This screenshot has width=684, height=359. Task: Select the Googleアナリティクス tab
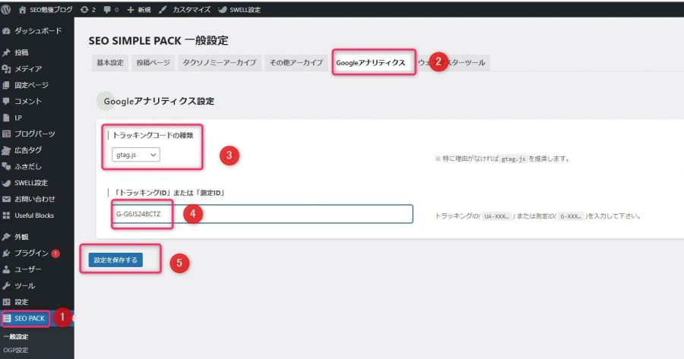coord(370,63)
